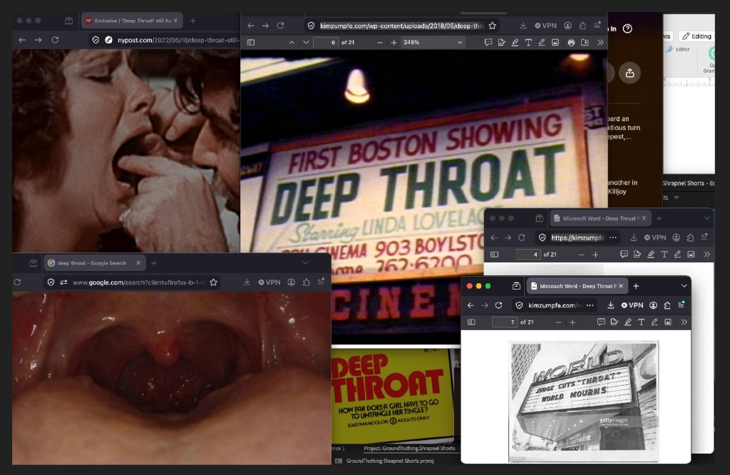Screen dimensions: 730x475
Task: Click page number field showing 7
Action: coord(505,322)
